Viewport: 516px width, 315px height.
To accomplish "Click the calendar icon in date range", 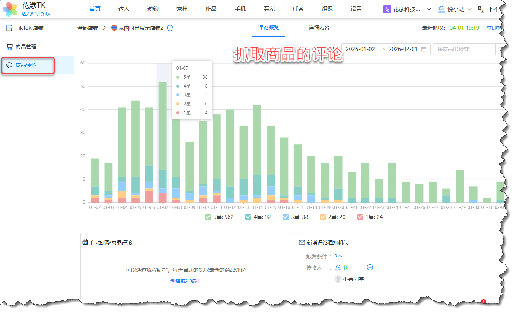I will [424, 49].
